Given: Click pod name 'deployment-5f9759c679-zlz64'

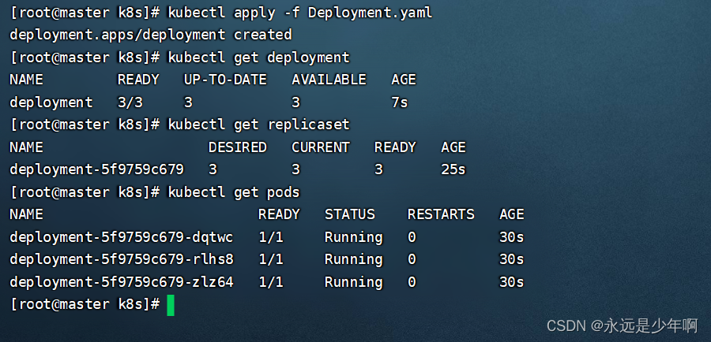Looking at the screenshot, I should (x=122, y=282).
